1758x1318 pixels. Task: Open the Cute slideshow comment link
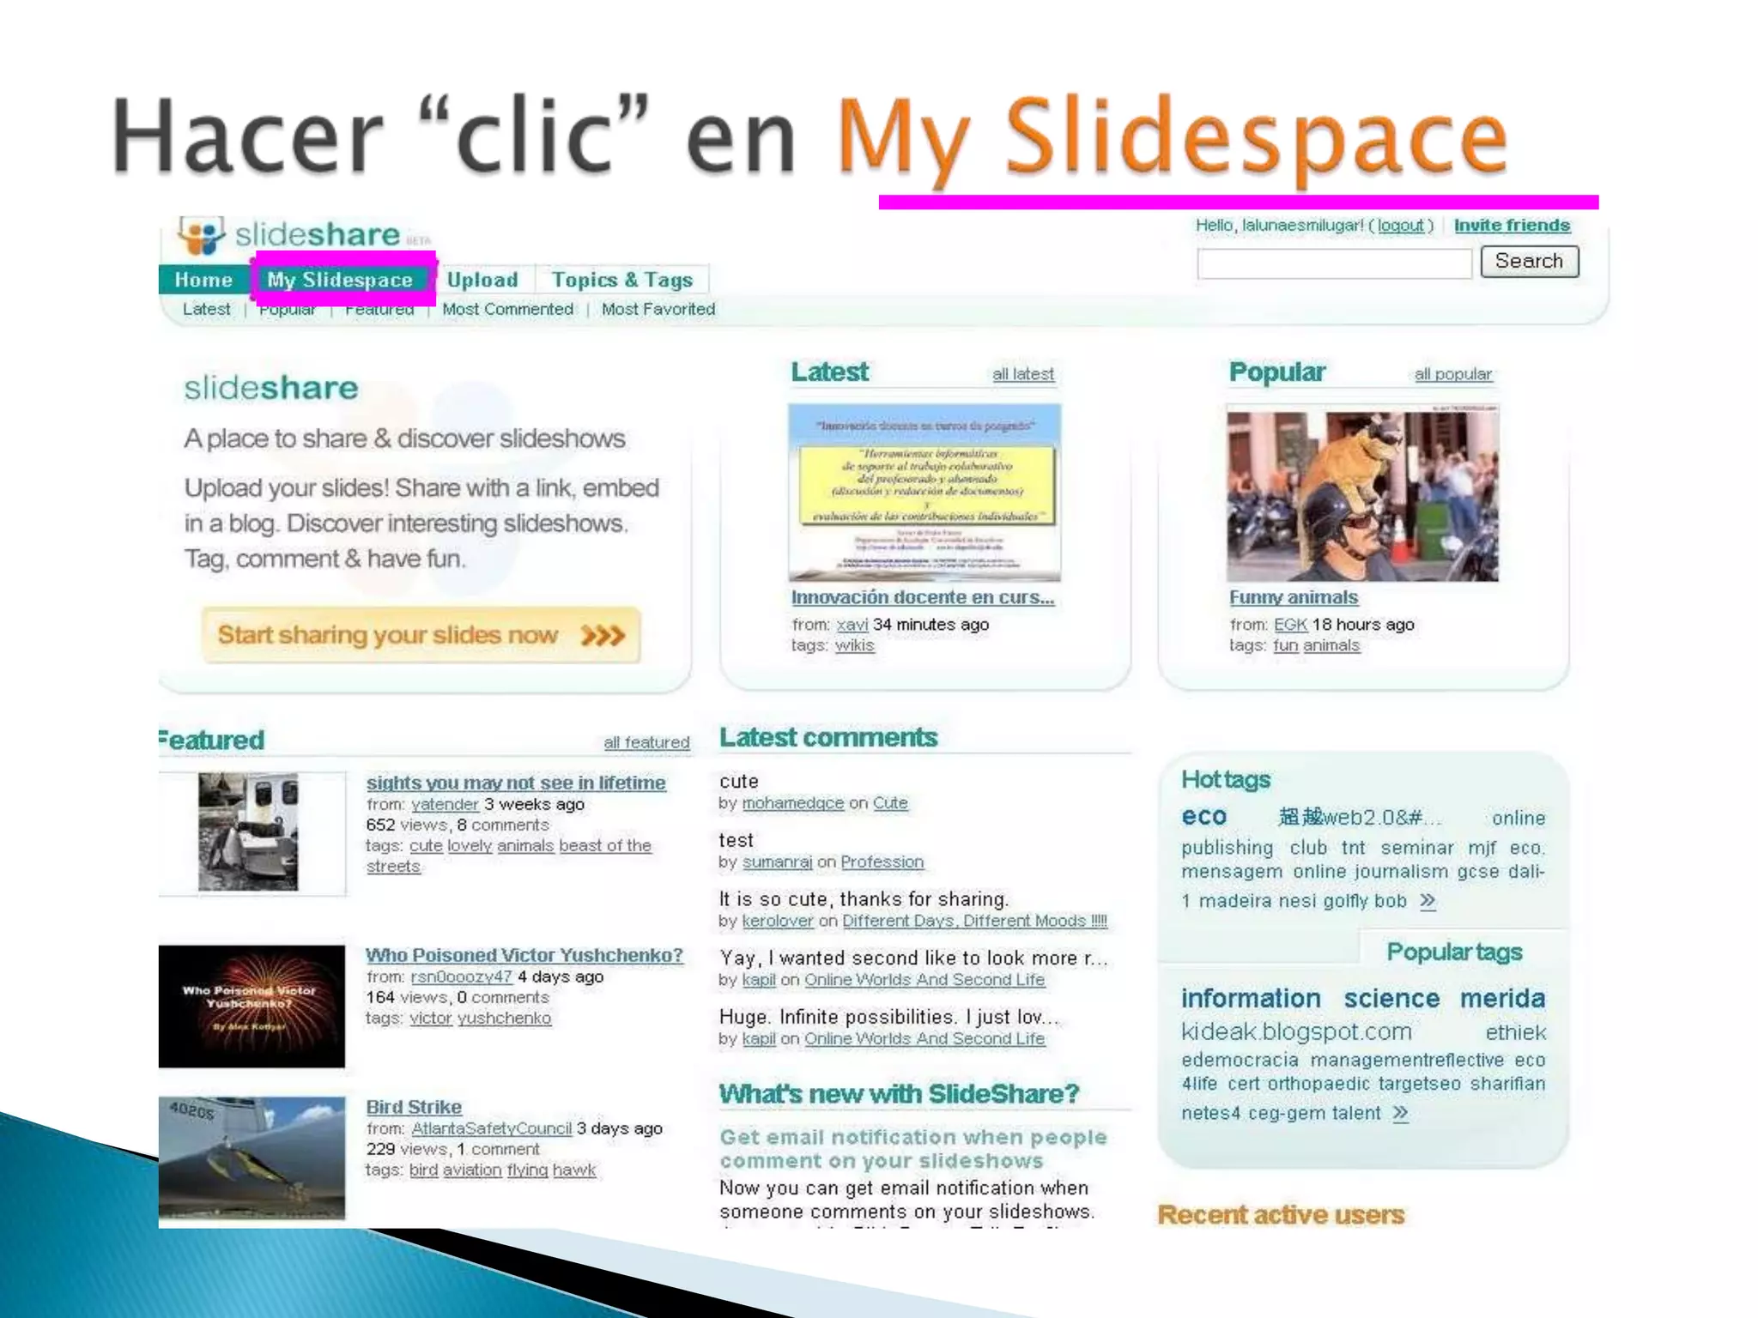[890, 803]
